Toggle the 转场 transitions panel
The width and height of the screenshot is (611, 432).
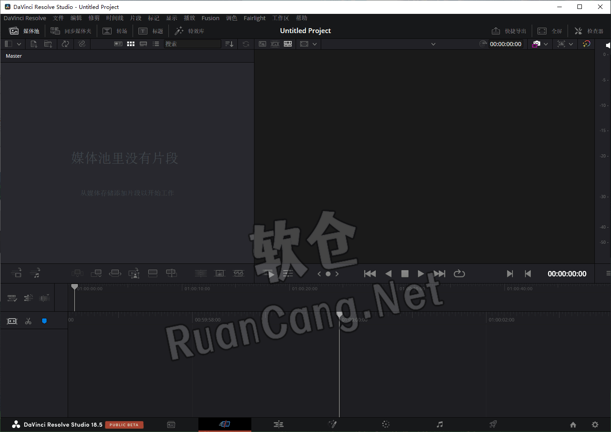pyautogui.click(x=115, y=31)
